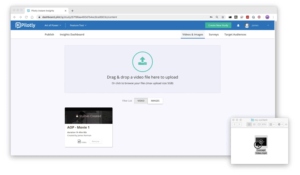300x175 pixels.
Task: Click the black terminal extension icon
Action: (x=230, y=17)
